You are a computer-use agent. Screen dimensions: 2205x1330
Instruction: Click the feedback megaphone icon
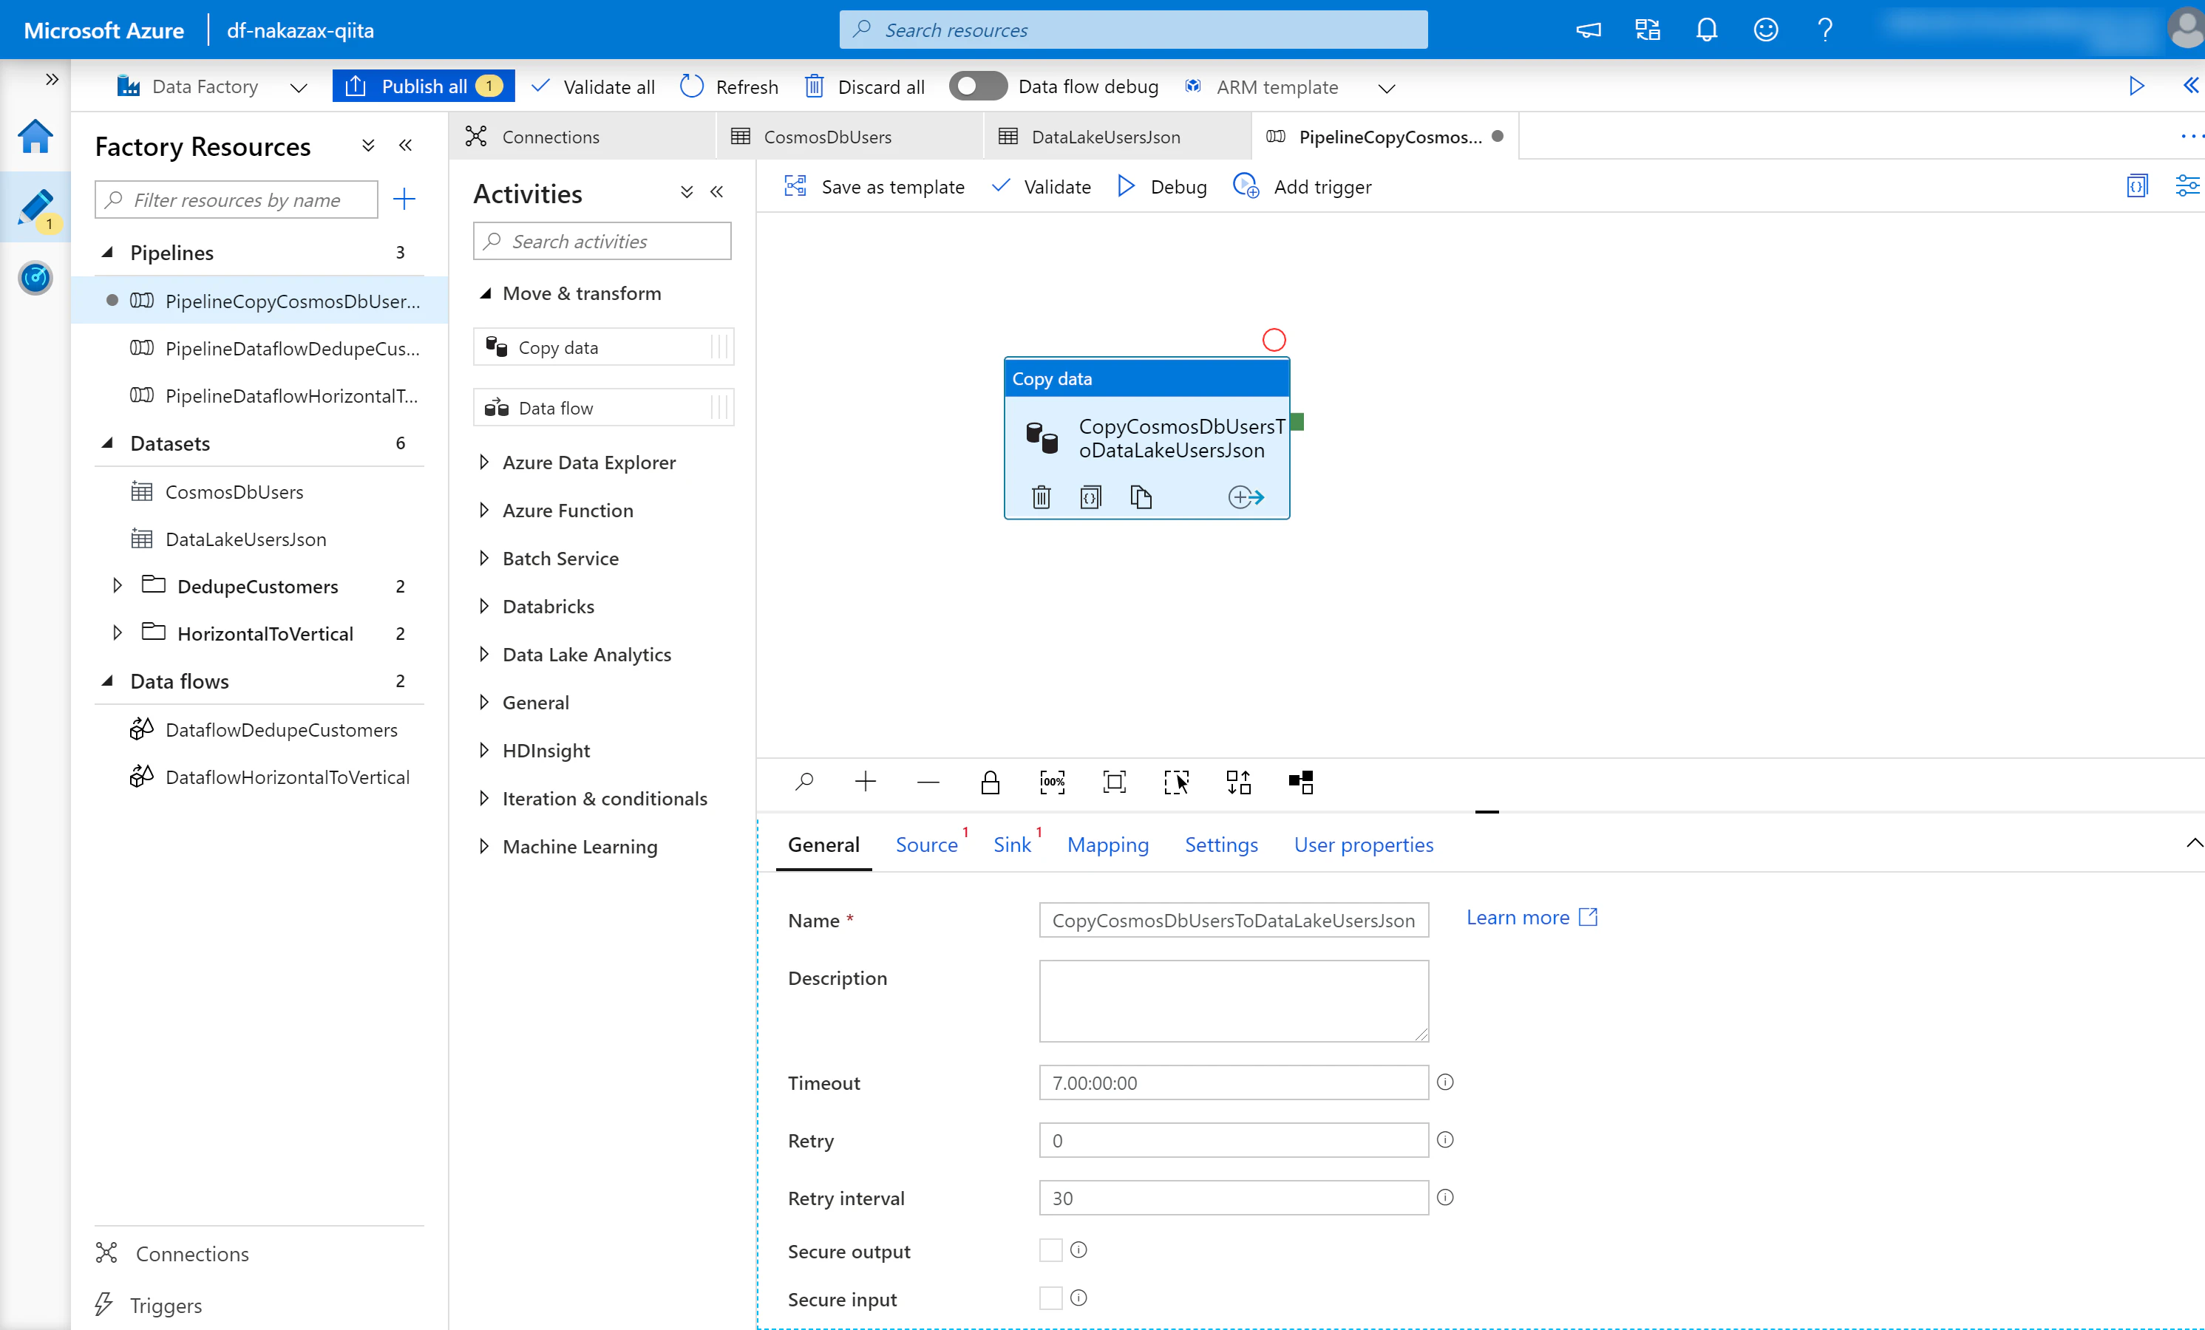[x=1589, y=30]
